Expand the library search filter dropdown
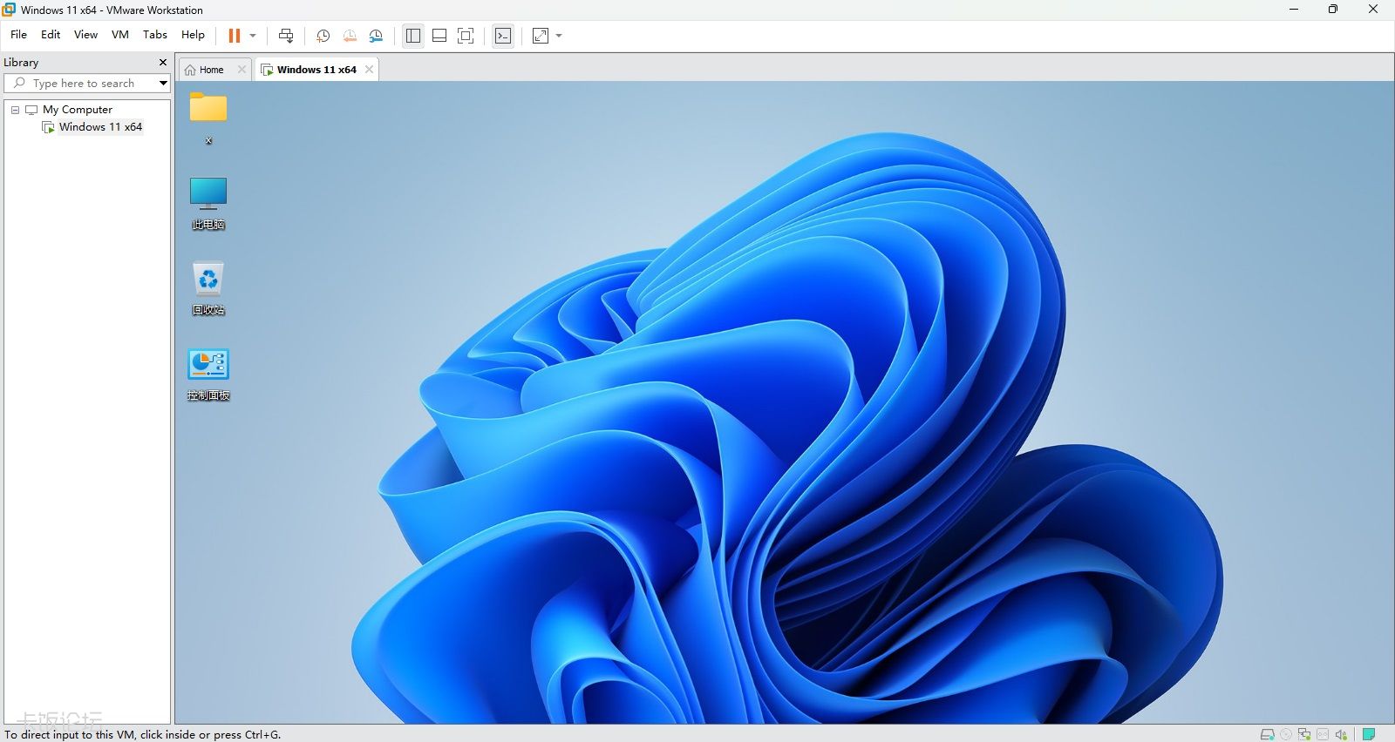The height and width of the screenshot is (742, 1395). (163, 84)
